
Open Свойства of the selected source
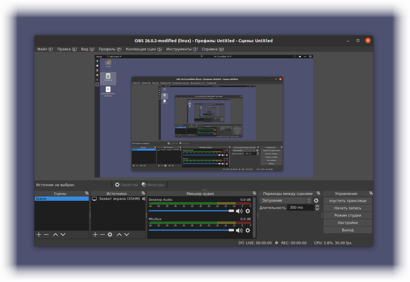coord(126,185)
